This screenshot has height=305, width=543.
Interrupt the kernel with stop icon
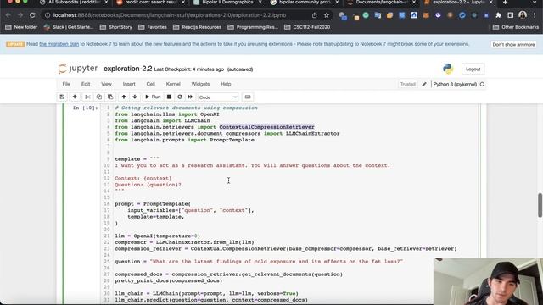point(169,97)
